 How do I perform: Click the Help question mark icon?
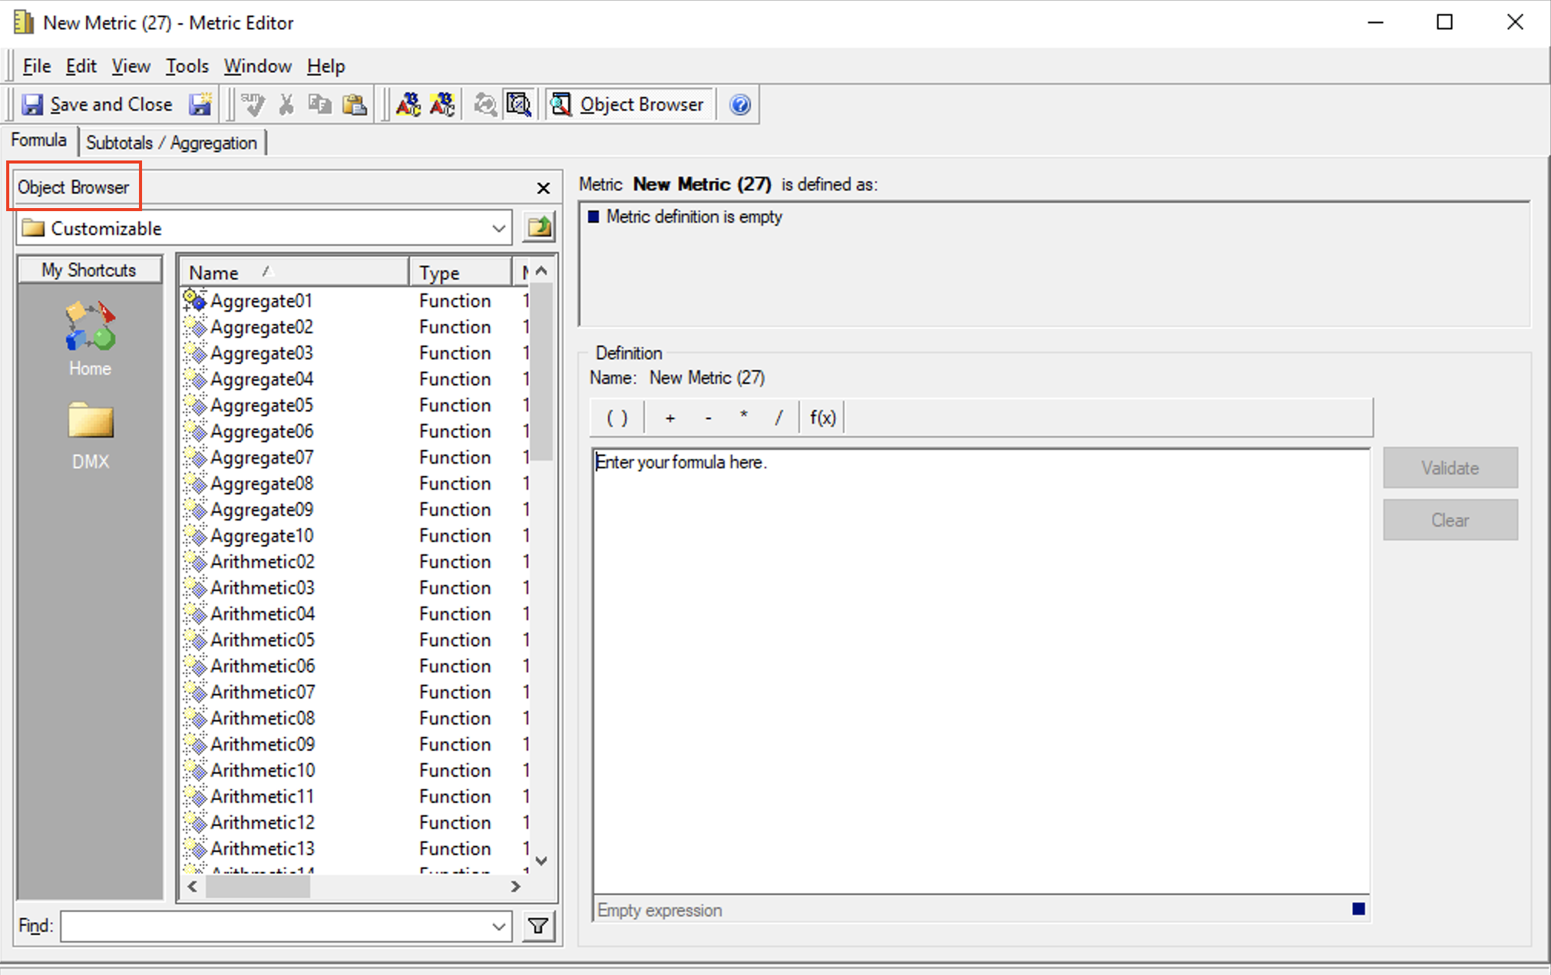(739, 104)
